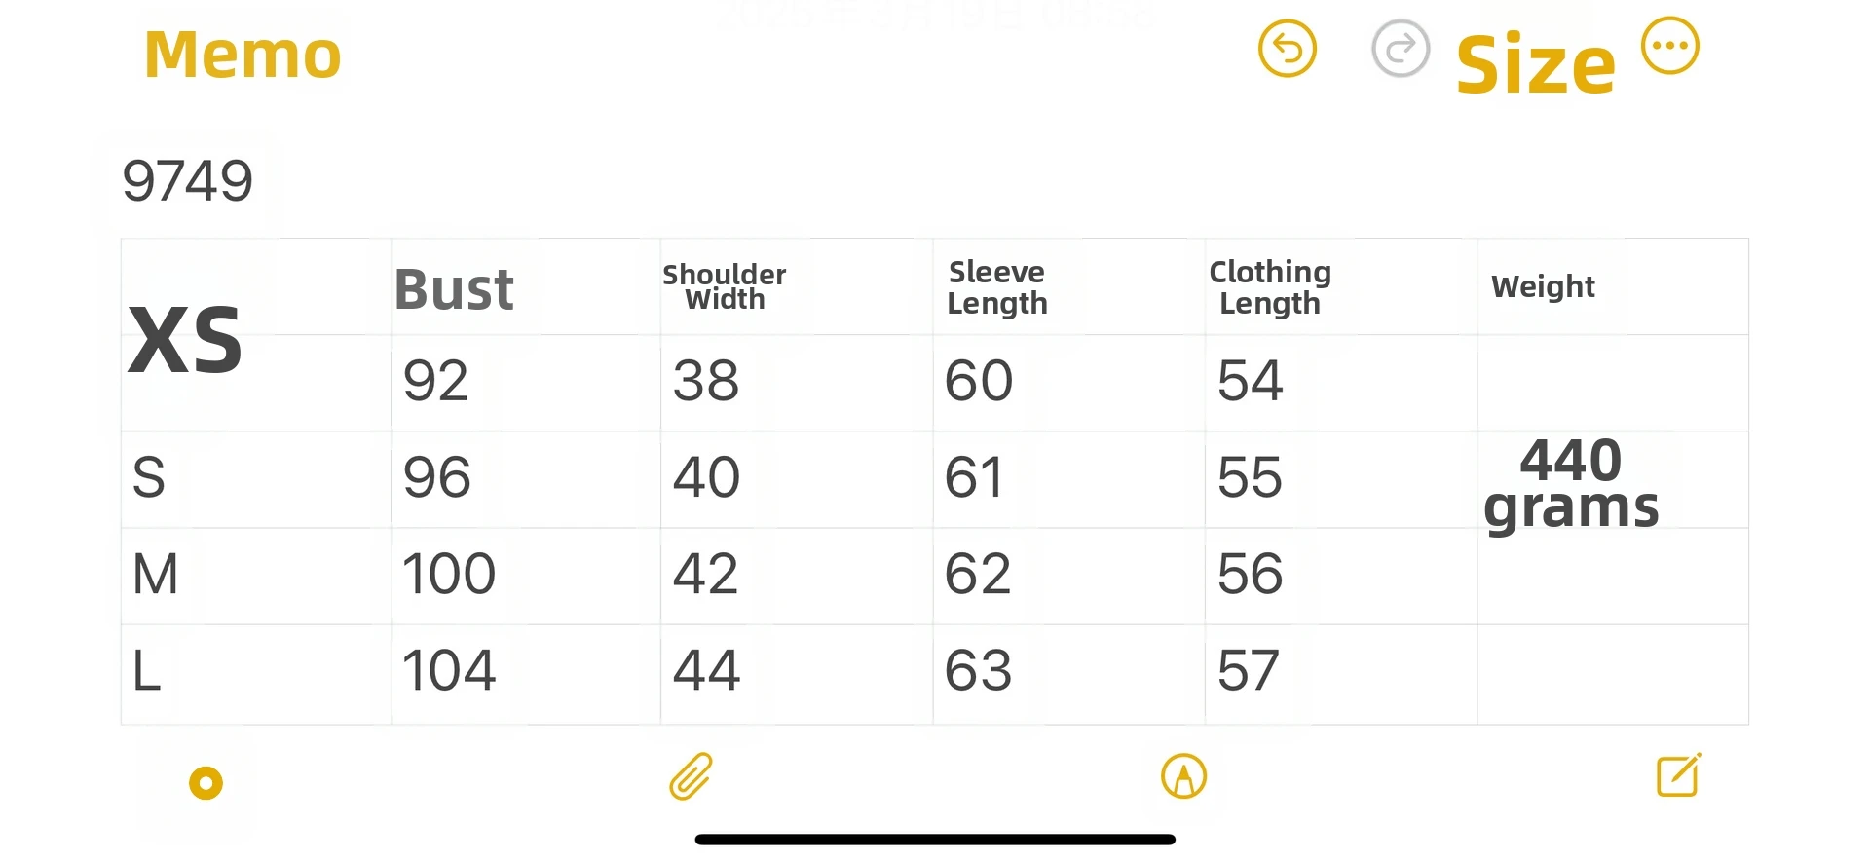Tap the undo arrow icon
Screen dimensions: 1870x862
[1287, 49]
